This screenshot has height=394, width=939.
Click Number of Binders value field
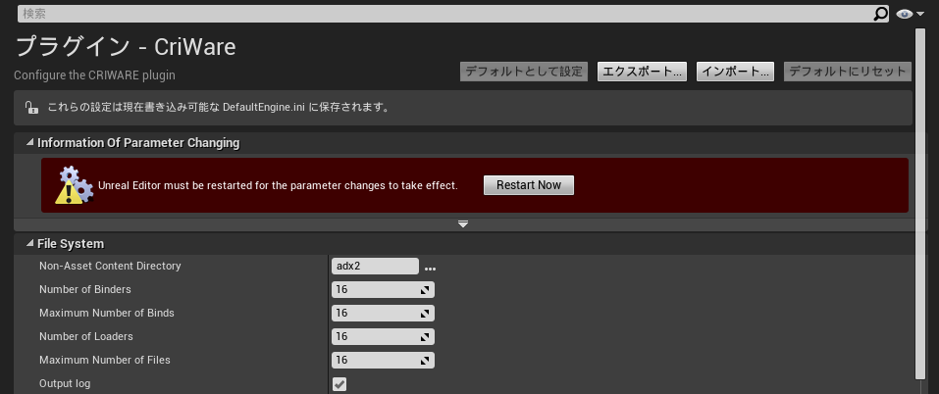[383, 289]
